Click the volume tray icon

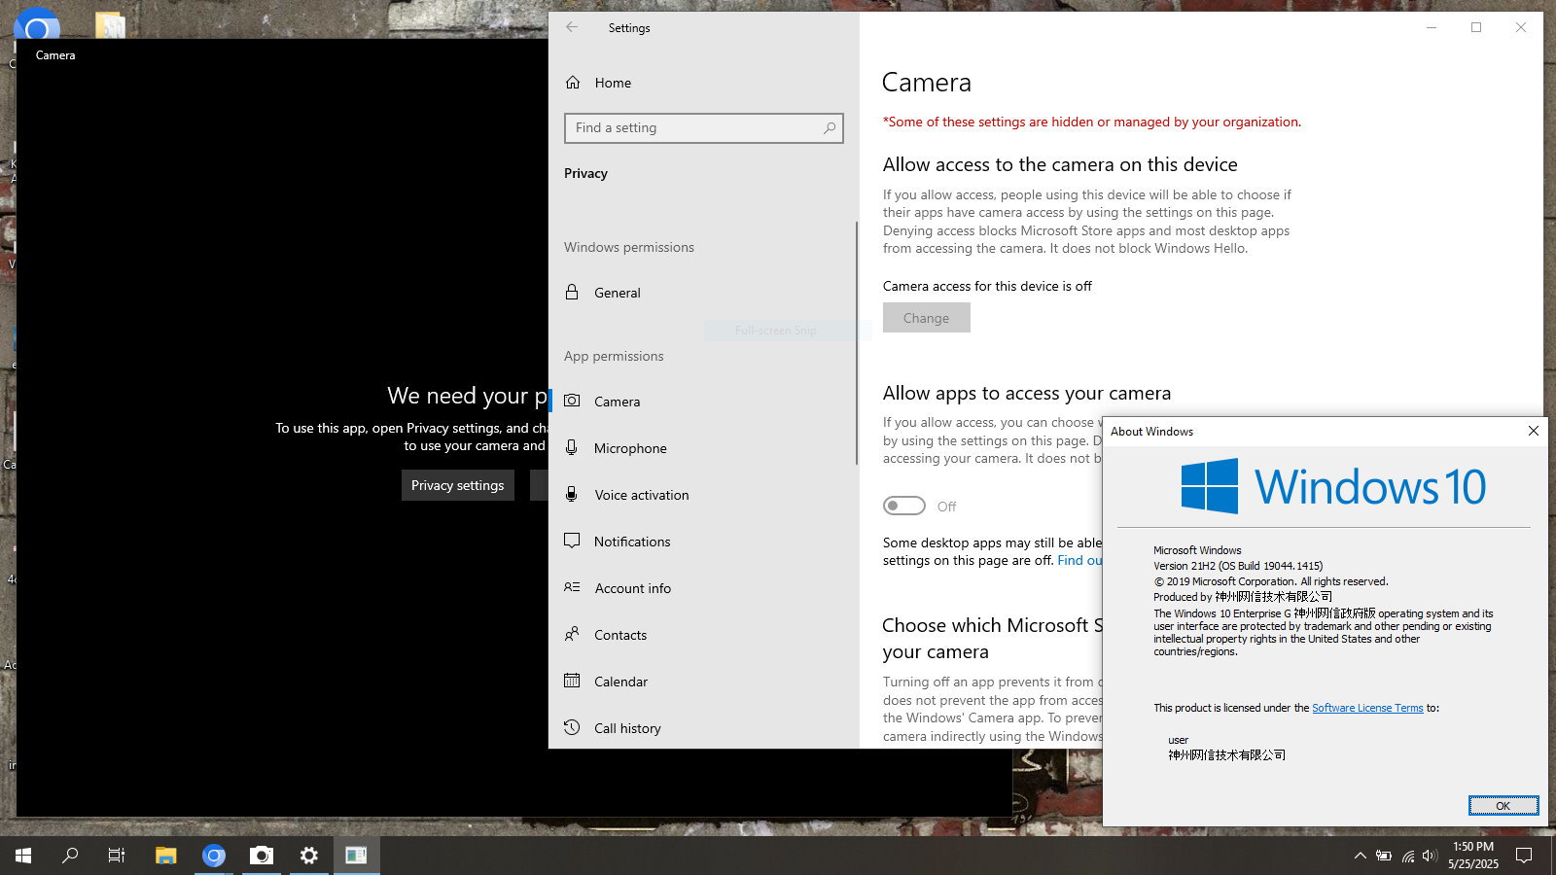coord(1430,856)
